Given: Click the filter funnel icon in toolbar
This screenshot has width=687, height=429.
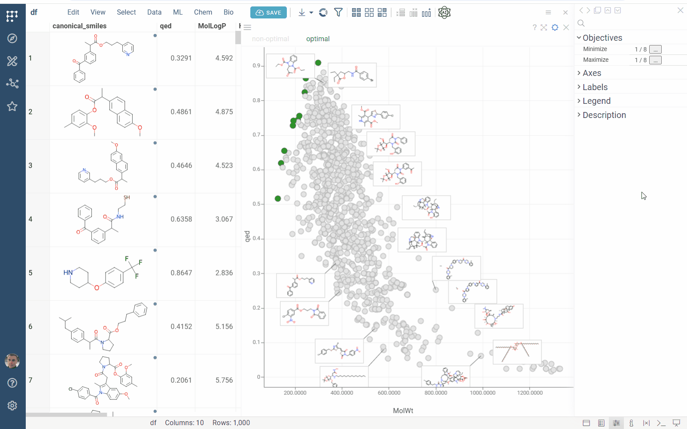Looking at the screenshot, I should pyautogui.click(x=338, y=12).
